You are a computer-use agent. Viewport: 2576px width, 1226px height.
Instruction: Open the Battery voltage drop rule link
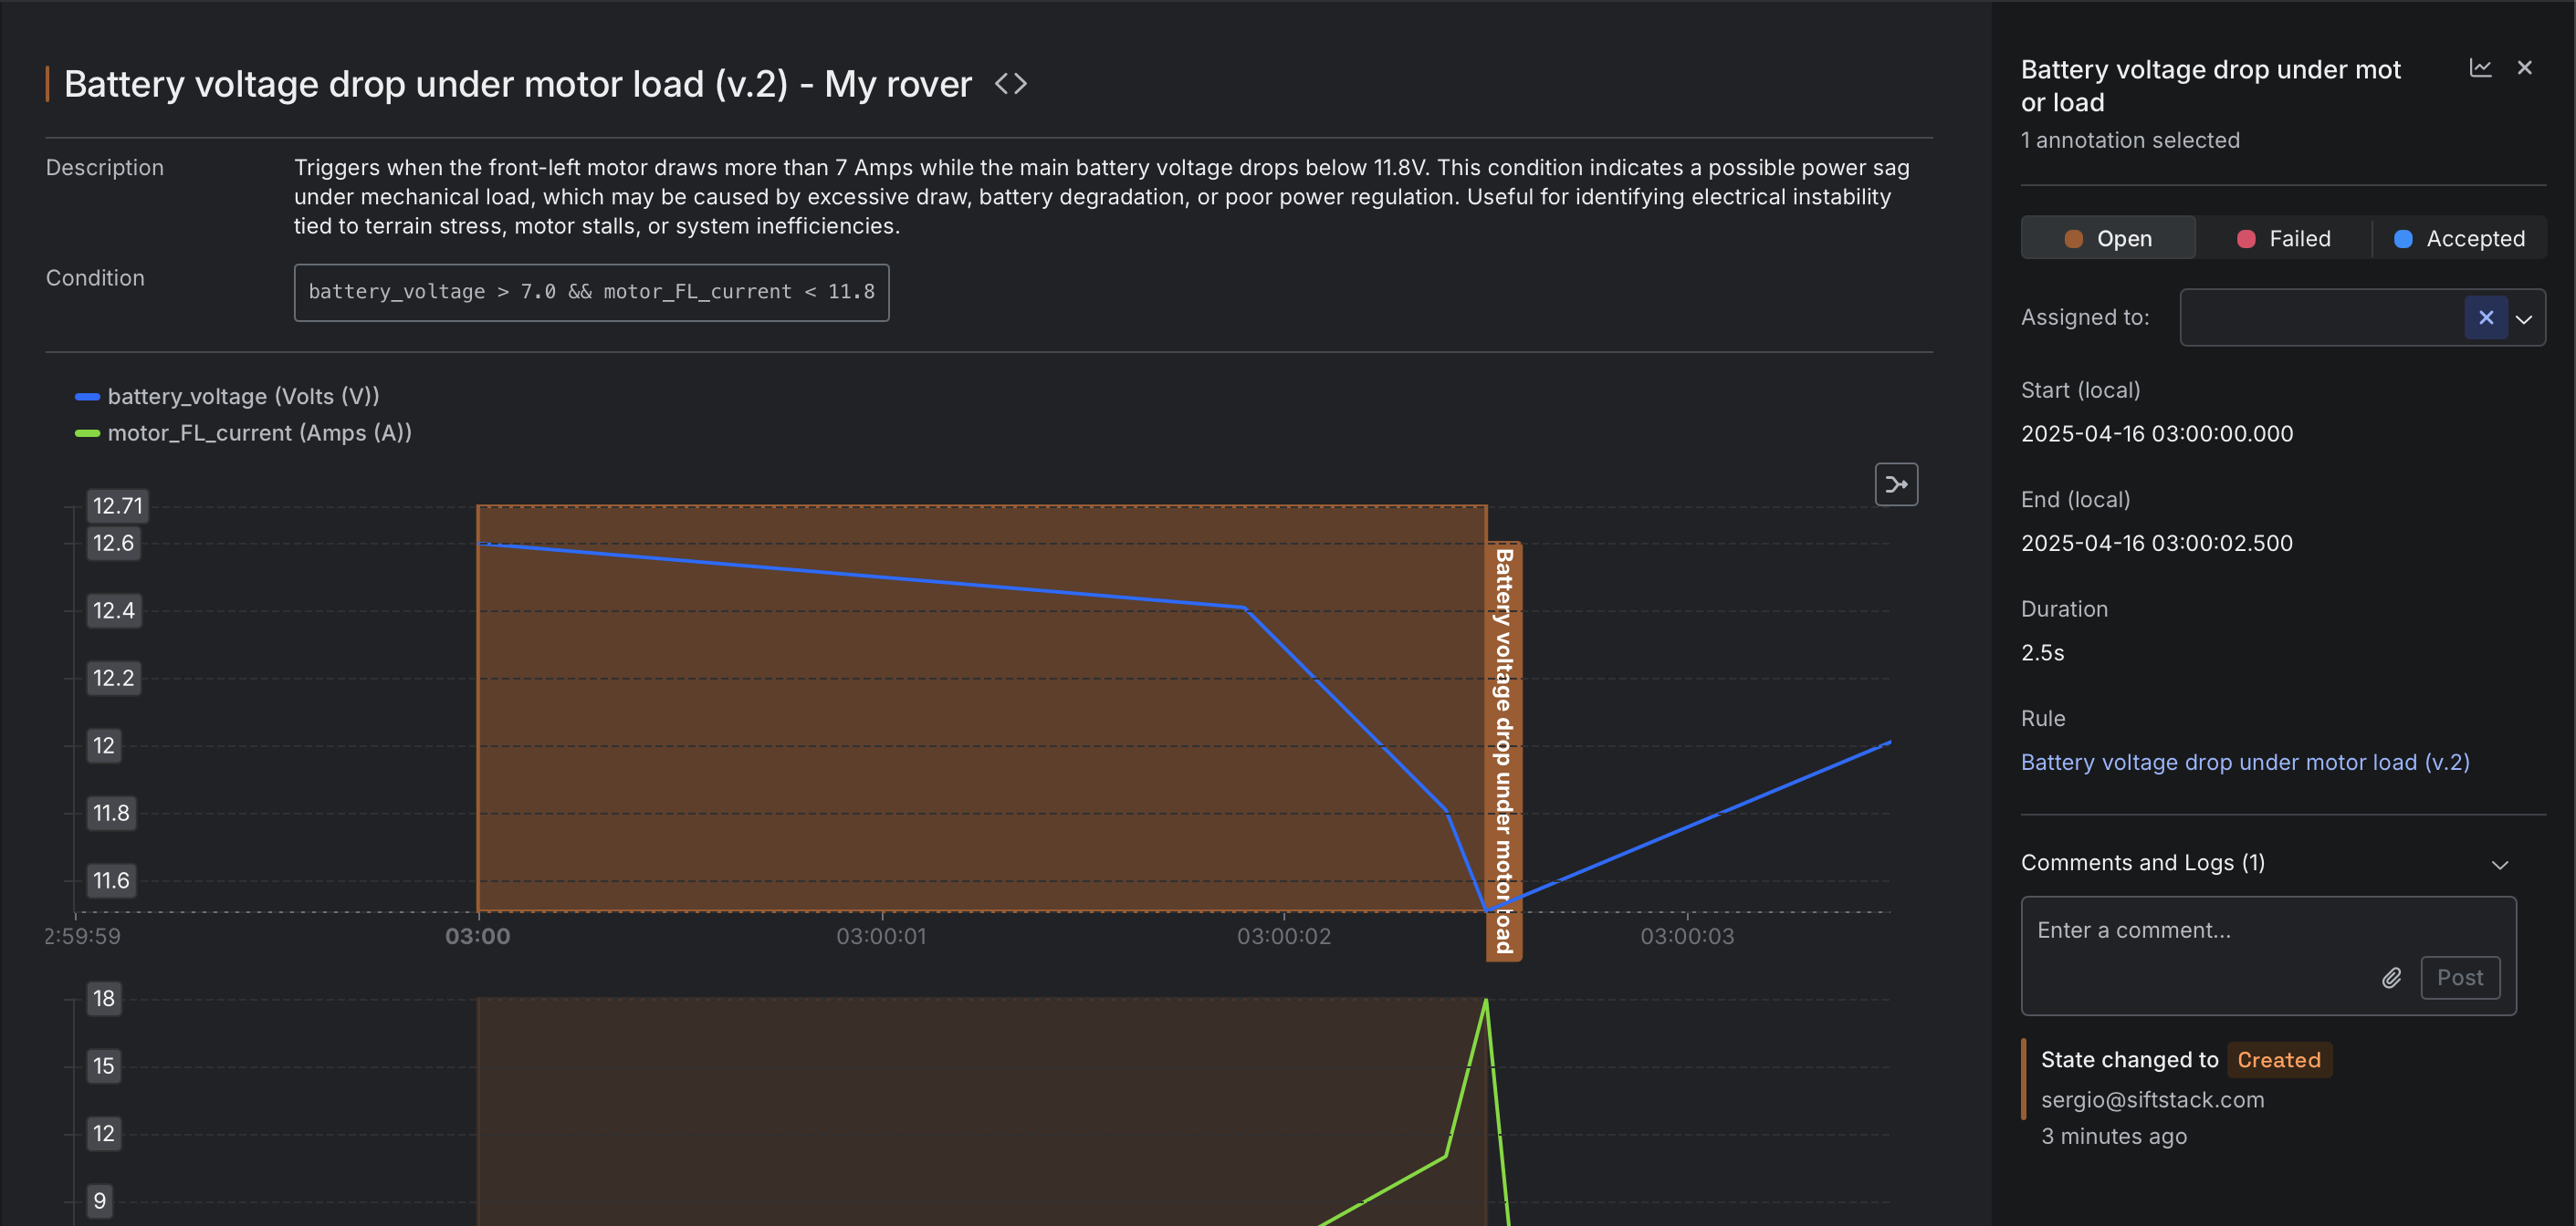click(2245, 763)
